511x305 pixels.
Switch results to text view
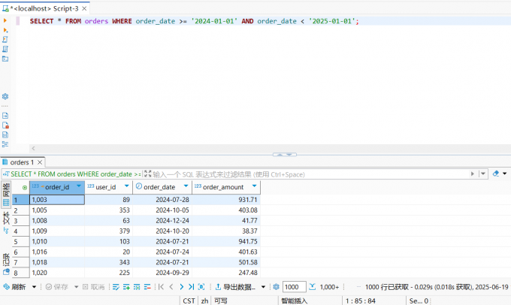tap(6, 218)
